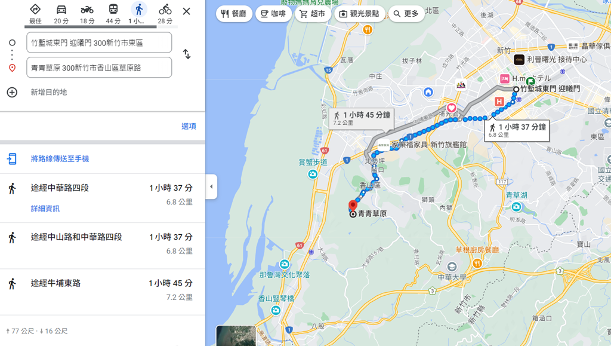Expand 詳細資訊 for the 中華路四段 route
The height and width of the screenshot is (346, 611).
[x=45, y=209]
